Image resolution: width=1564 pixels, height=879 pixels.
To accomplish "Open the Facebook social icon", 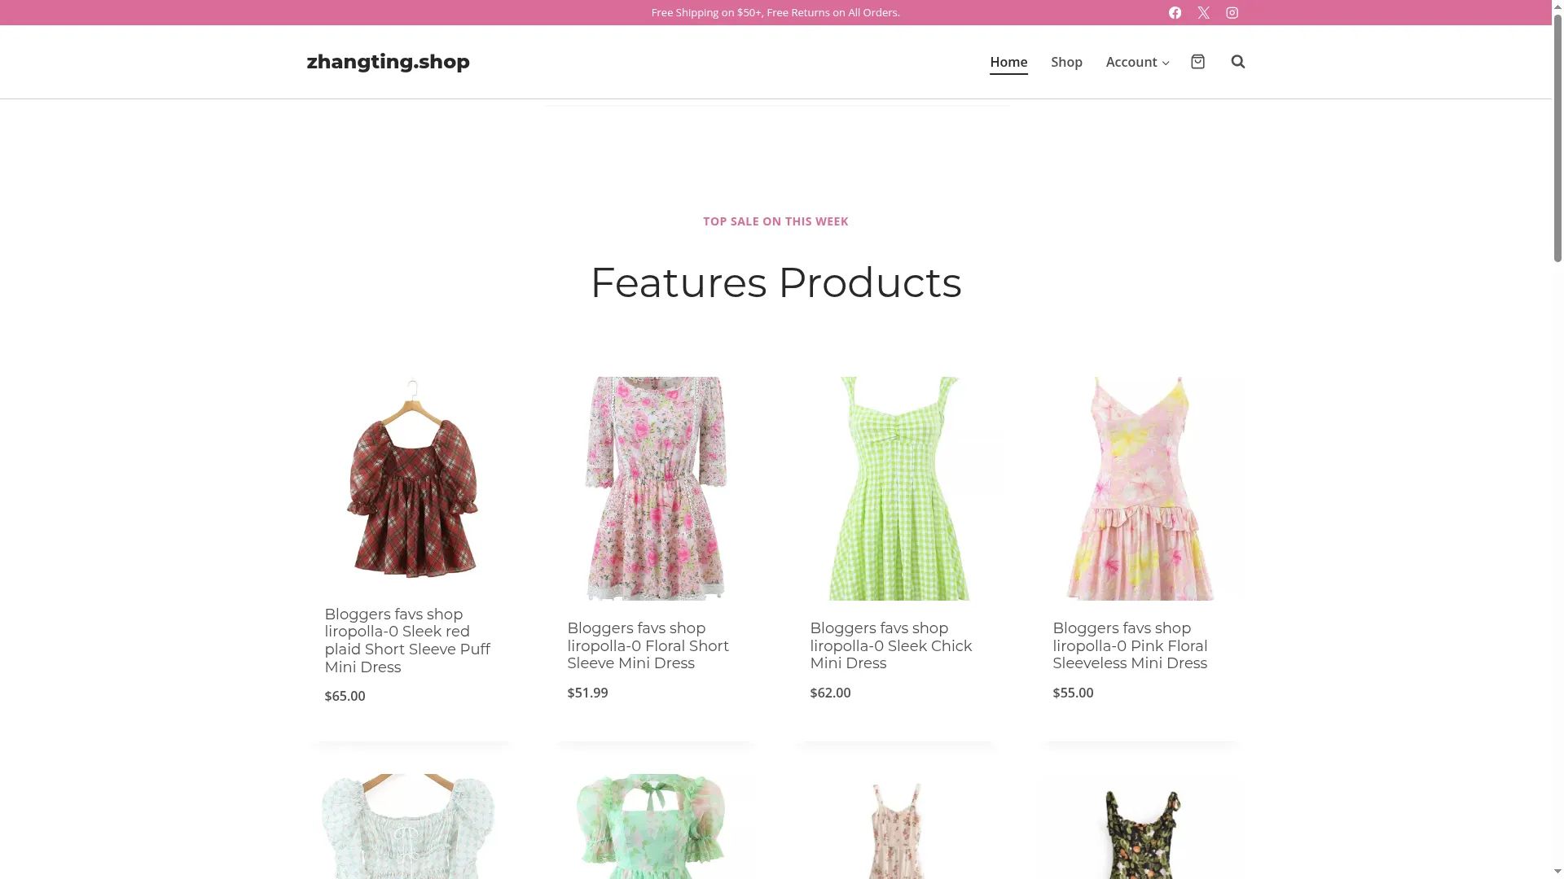I will tap(1175, 12).
